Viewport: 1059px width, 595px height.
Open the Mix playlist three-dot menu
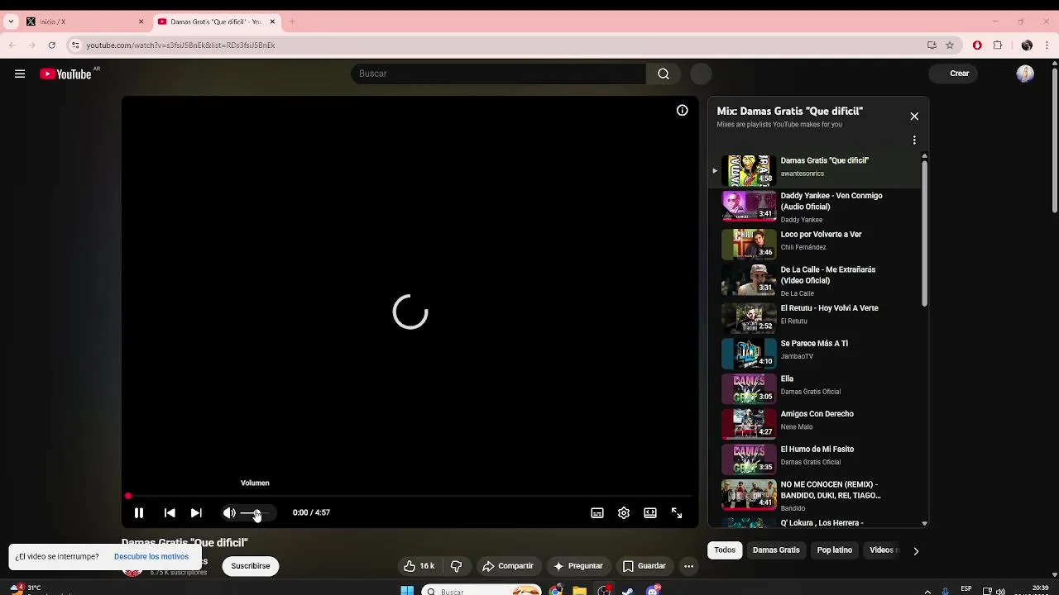(914, 140)
